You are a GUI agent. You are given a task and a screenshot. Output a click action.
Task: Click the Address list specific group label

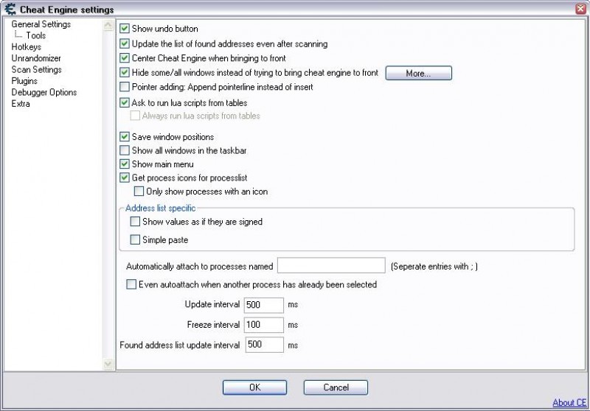(160, 208)
